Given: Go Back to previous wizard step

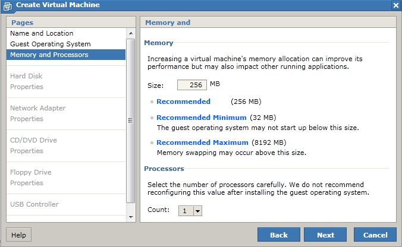Looking at the screenshot, I should [279, 235].
